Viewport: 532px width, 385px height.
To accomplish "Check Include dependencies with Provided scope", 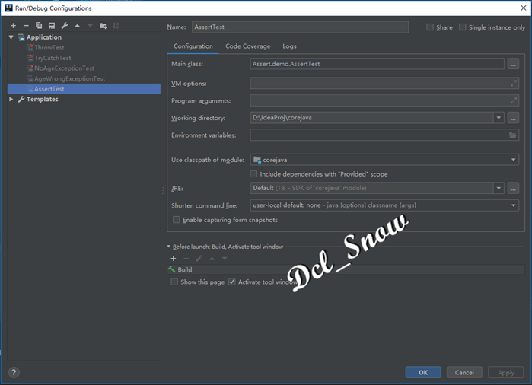I will tap(253, 174).
